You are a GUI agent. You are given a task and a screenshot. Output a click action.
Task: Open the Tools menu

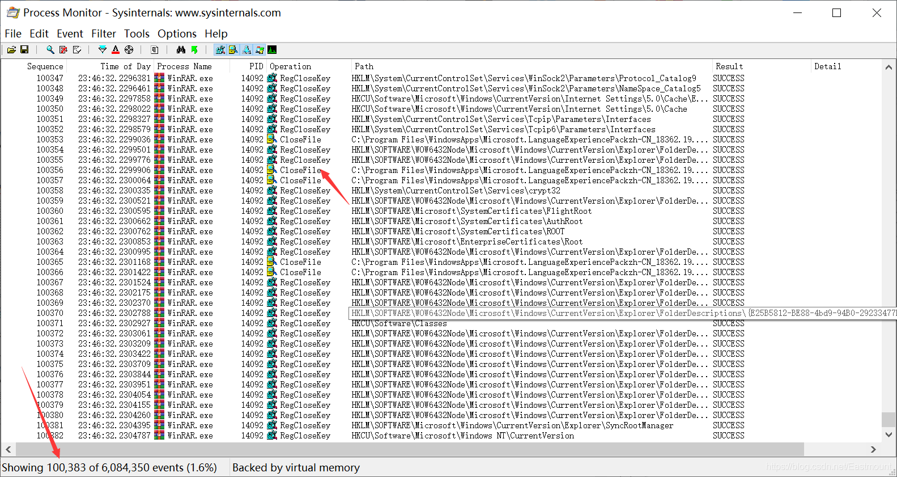(x=137, y=33)
